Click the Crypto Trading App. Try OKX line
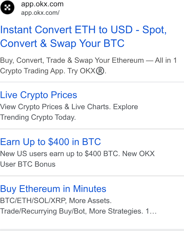The image size is (184, 231). (x=53, y=71)
